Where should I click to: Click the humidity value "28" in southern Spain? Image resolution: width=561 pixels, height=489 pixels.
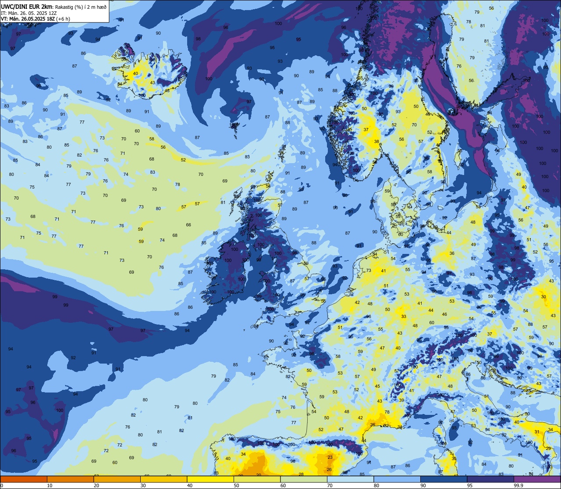301,475
